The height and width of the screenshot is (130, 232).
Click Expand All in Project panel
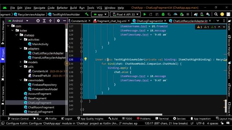[44, 21]
